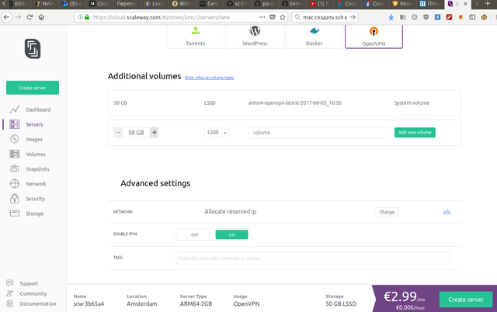
Task: Click the Servers rack icon
Action: 15,124
